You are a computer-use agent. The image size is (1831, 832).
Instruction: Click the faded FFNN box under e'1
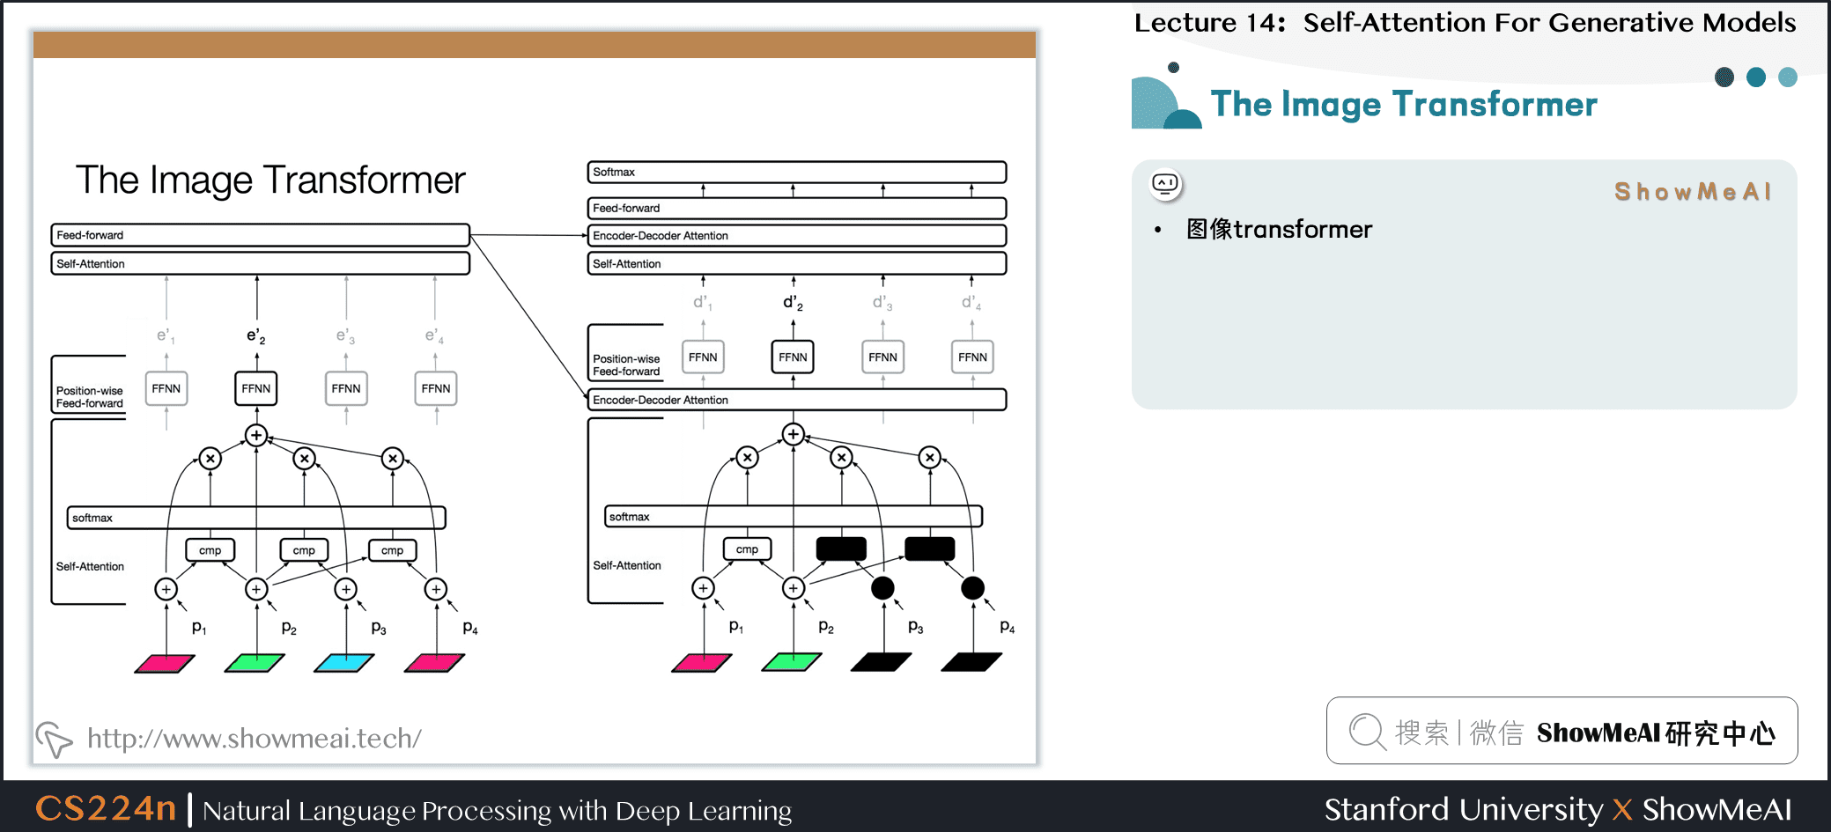[166, 388]
